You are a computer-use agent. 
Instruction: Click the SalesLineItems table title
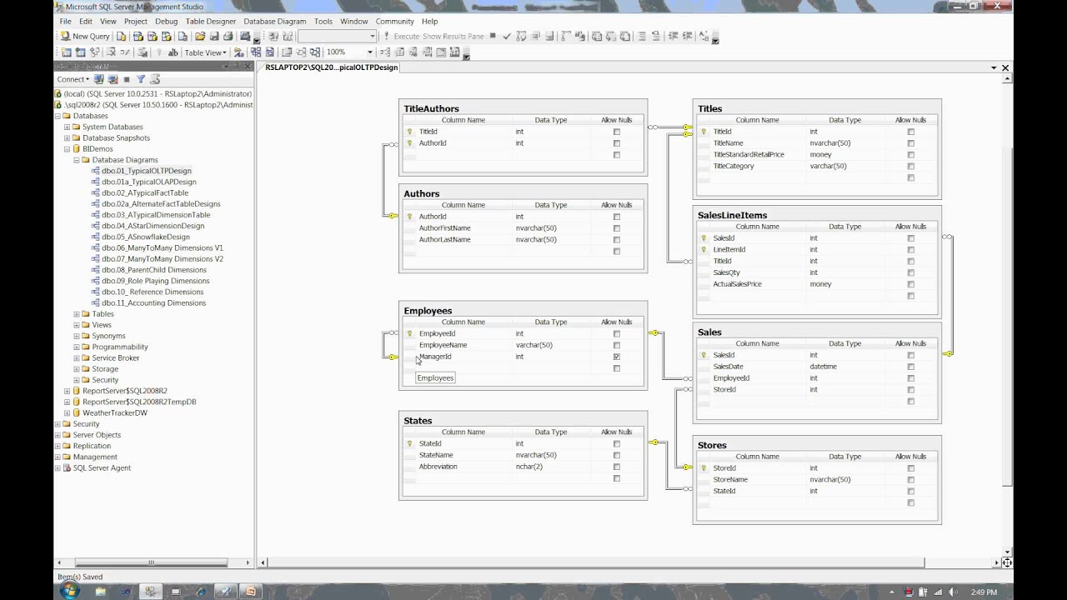coord(732,215)
